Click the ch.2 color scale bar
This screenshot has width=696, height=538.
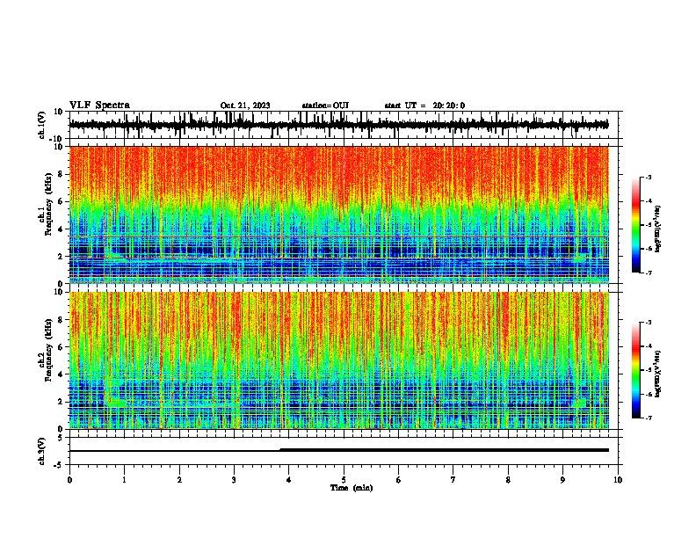click(635, 370)
